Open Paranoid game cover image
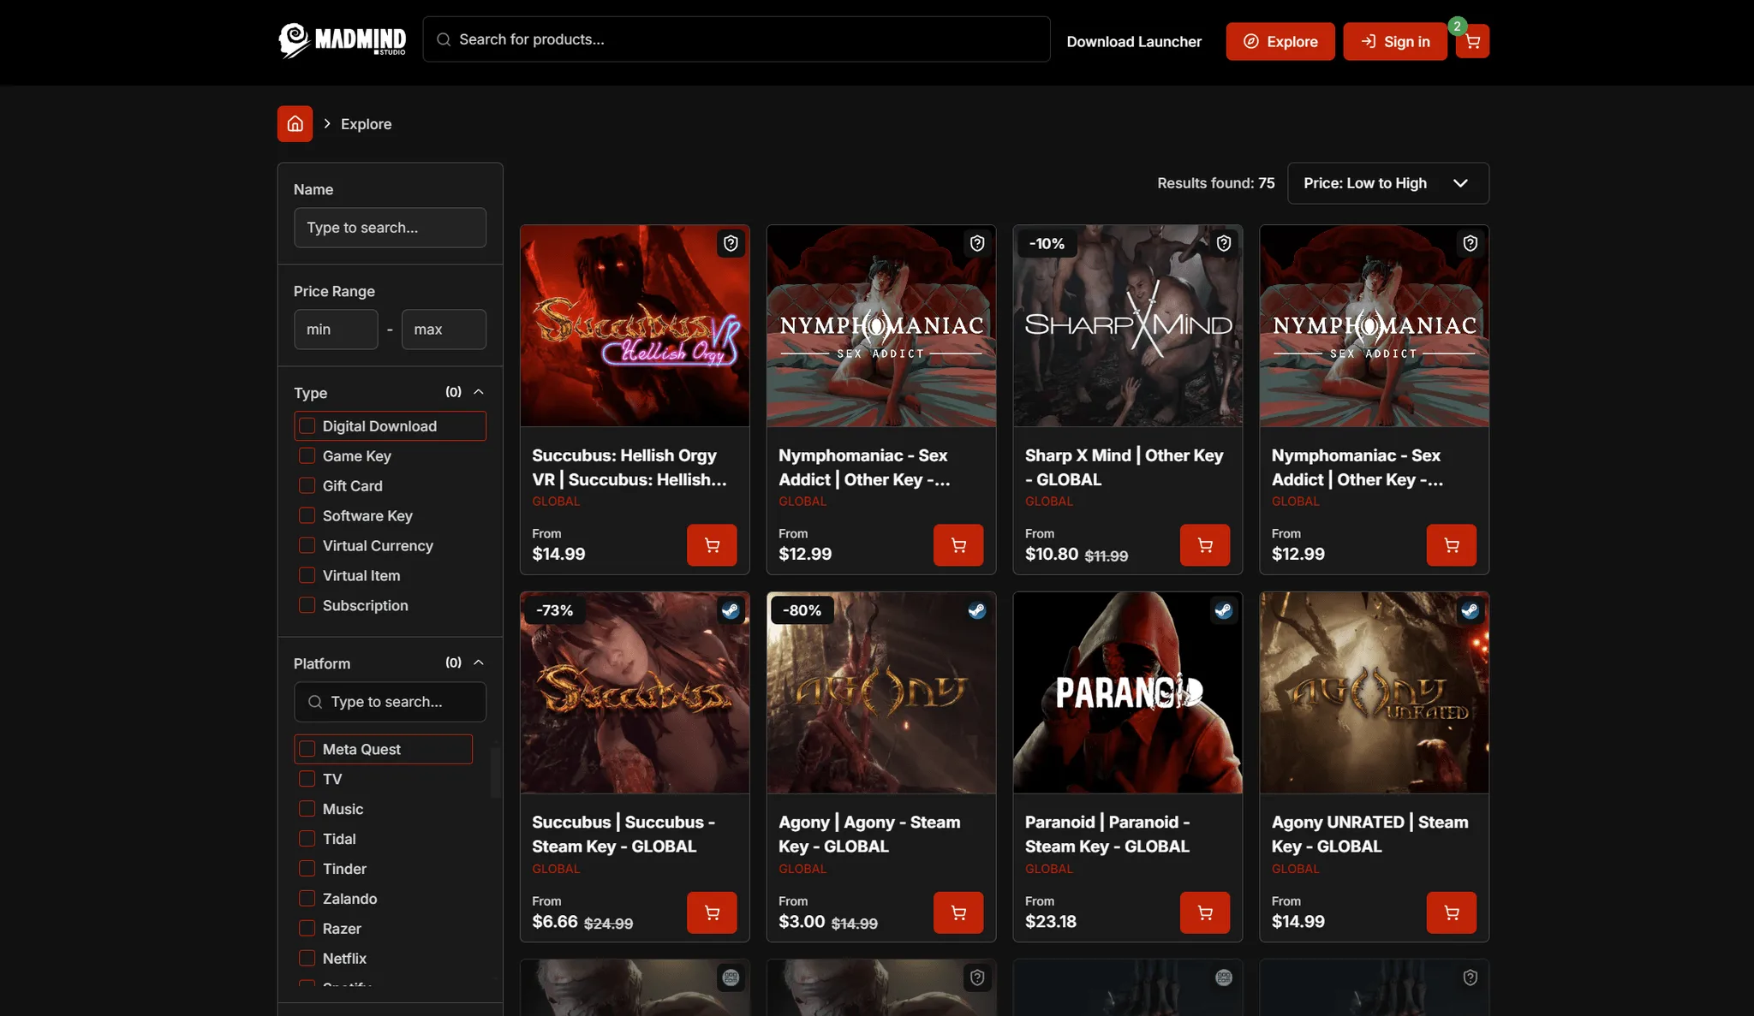The width and height of the screenshot is (1754, 1016). (x=1128, y=692)
